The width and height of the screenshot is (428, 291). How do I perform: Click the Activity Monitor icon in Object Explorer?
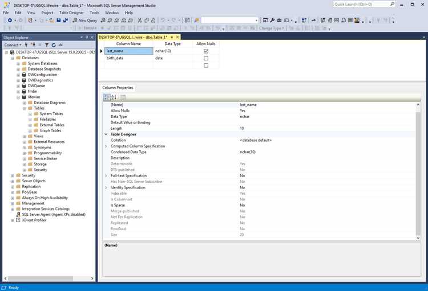point(60,45)
